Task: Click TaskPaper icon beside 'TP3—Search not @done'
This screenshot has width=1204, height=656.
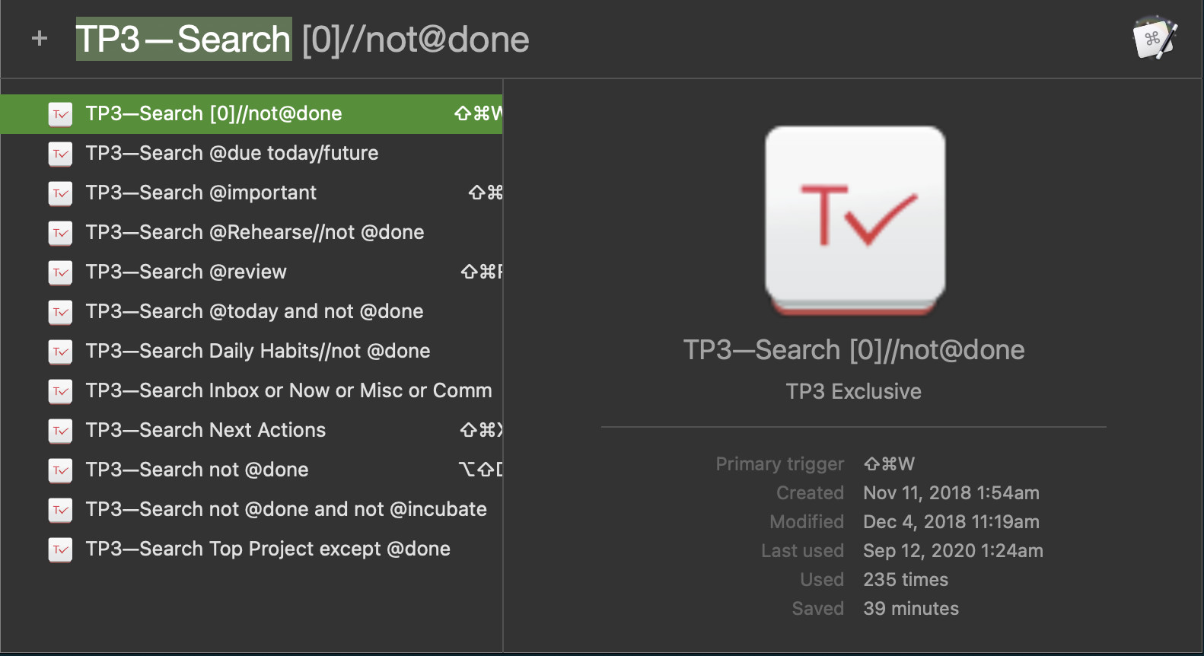Action: [x=60, y=470]
